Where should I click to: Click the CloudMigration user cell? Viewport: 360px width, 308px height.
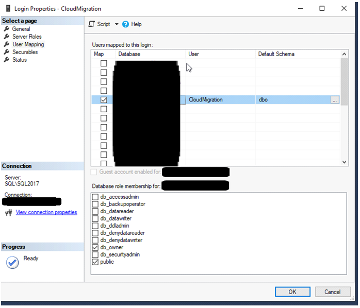pyautogui.click(x=220, y=100)
